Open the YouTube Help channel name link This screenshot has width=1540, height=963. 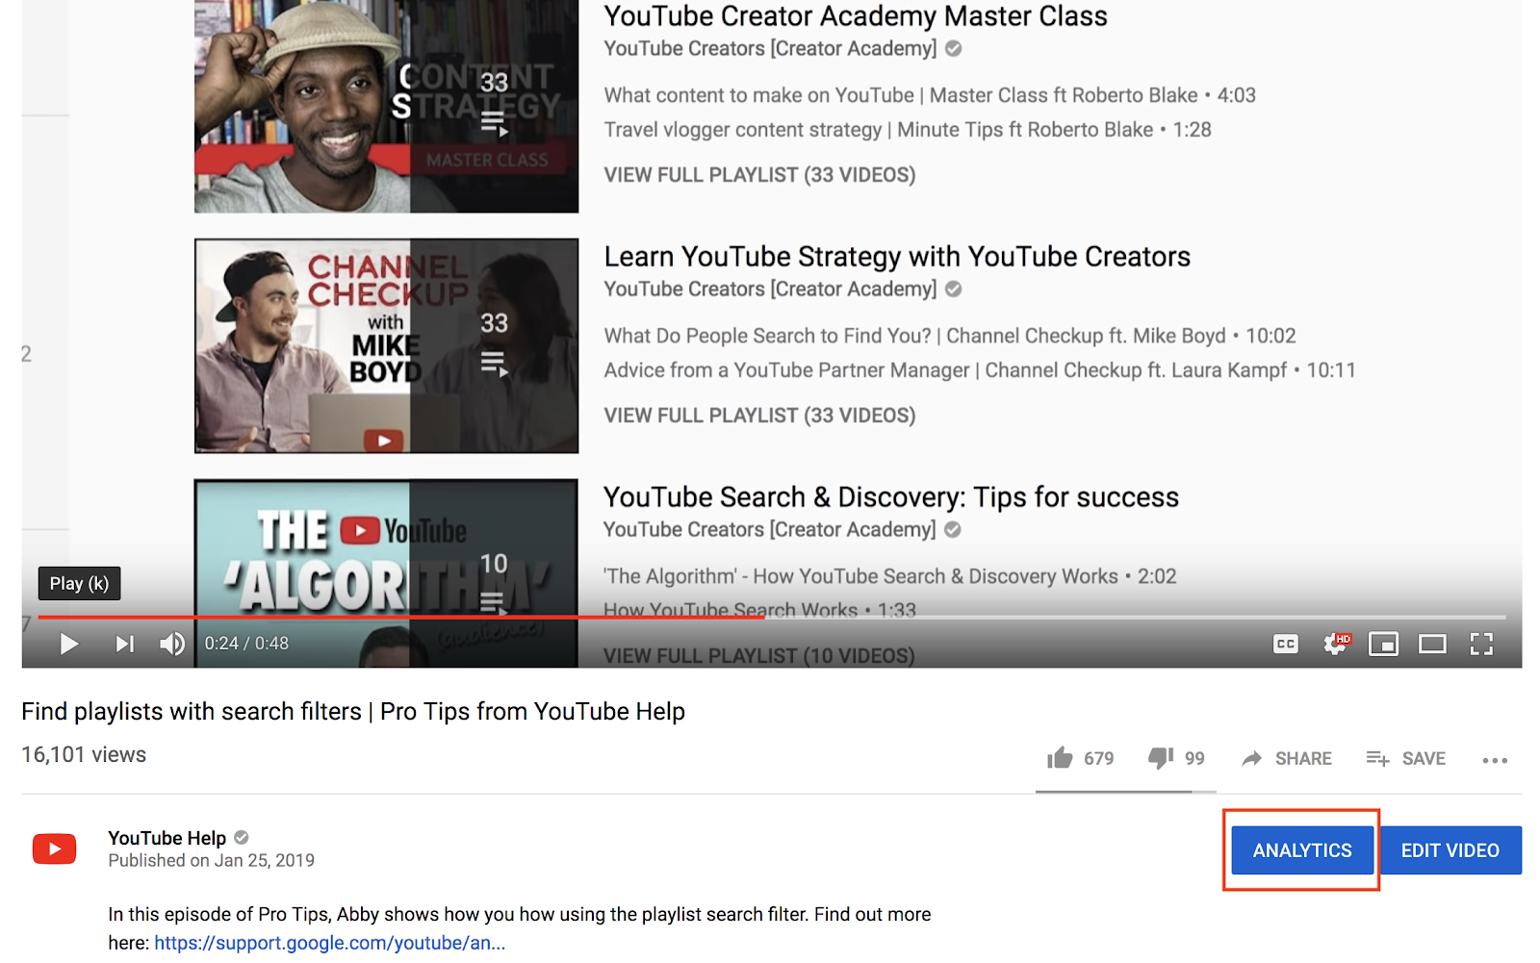(167, 838)
